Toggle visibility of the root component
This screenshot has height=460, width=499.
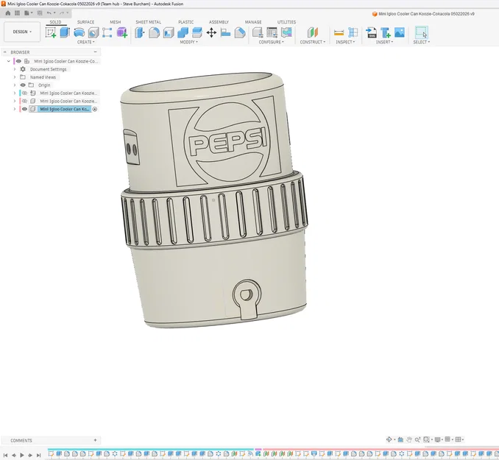19,61
